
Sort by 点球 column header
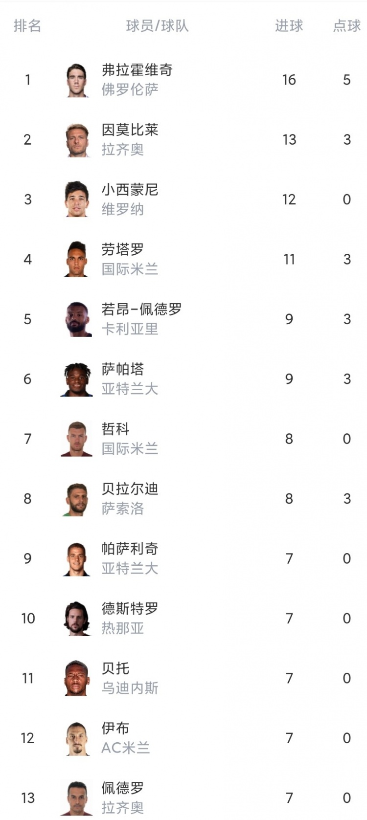click(x=346, y=26)
